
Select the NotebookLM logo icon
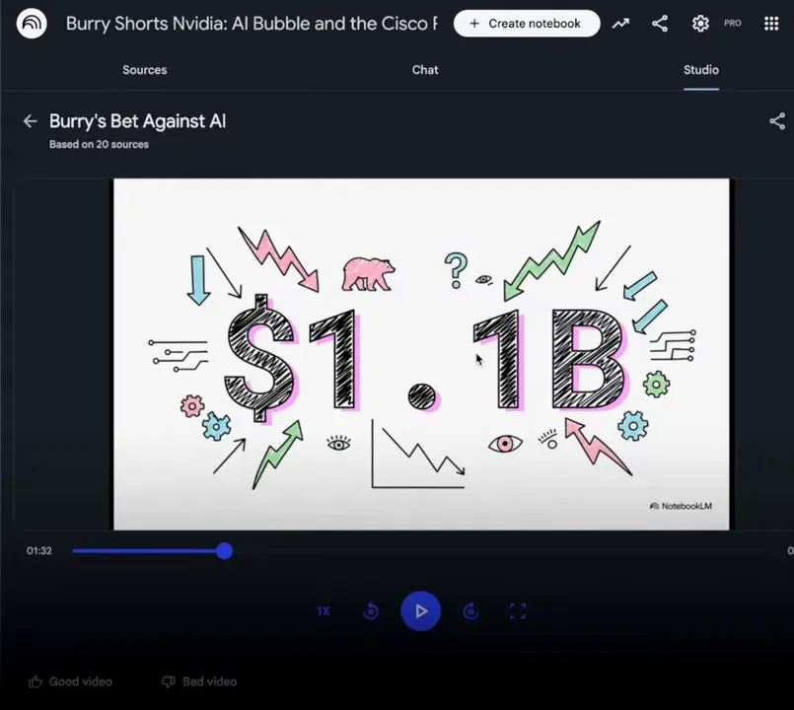pos(32,23)
